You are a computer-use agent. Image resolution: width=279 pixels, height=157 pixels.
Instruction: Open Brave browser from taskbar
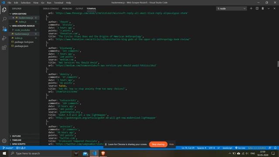[x=103, y=153]
